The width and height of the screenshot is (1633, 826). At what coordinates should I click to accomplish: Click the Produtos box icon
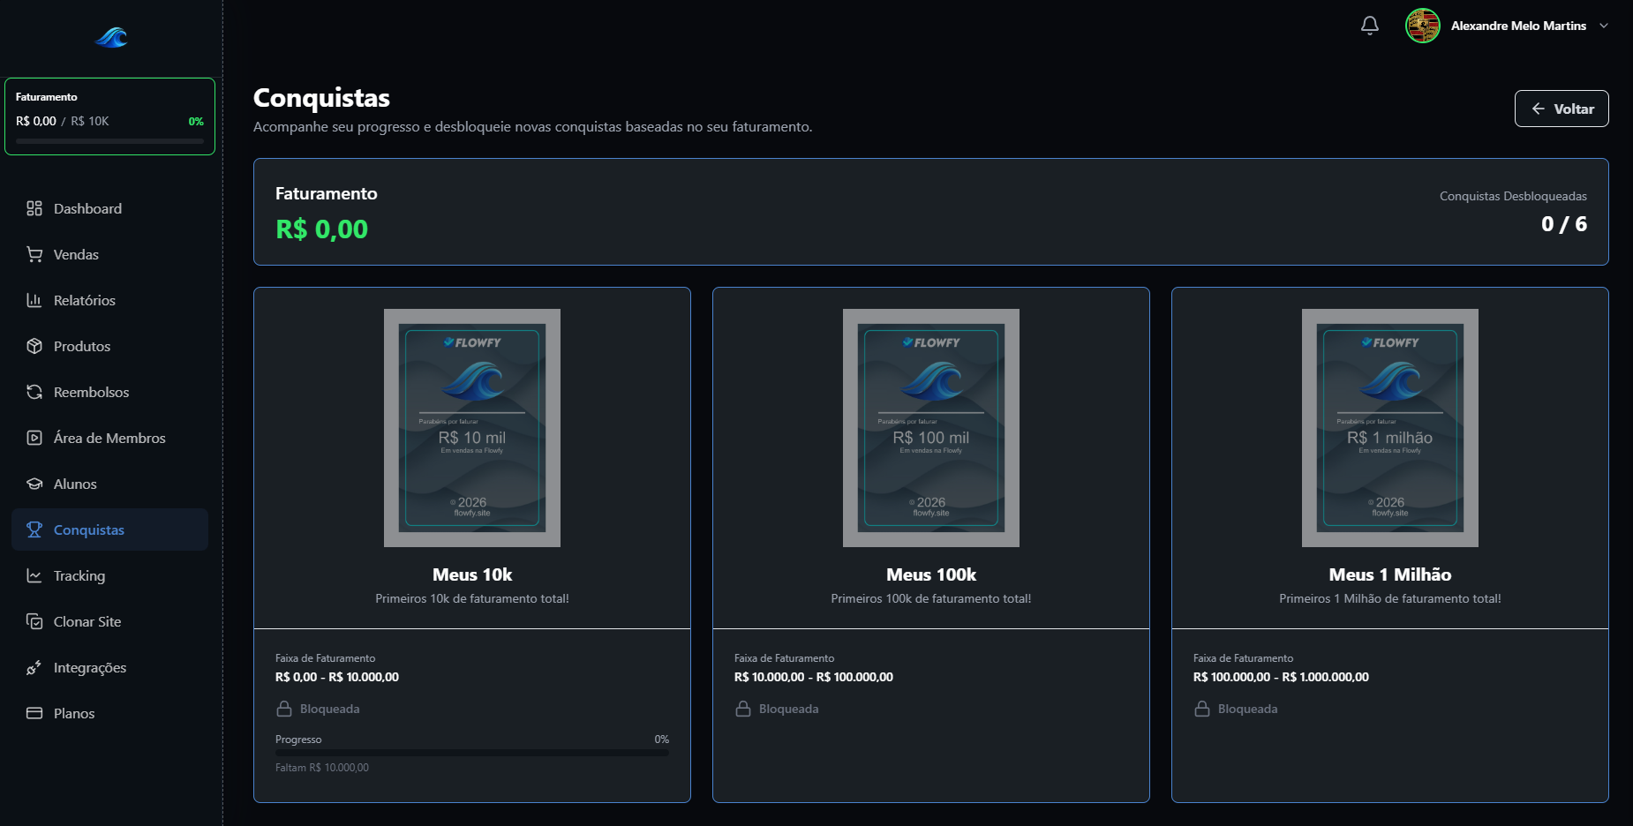coord(34,346)
